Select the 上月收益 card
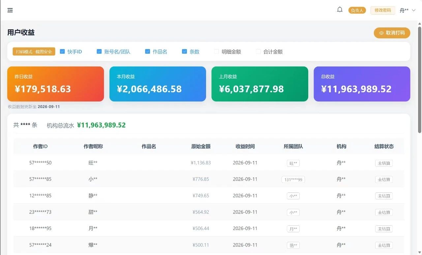 (260, 84)
